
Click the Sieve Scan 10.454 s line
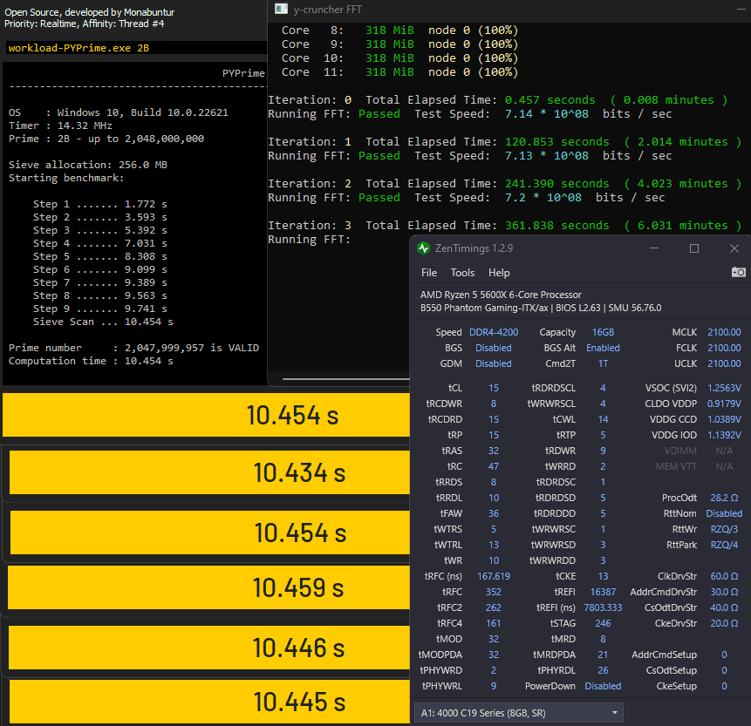coord(103,322)
